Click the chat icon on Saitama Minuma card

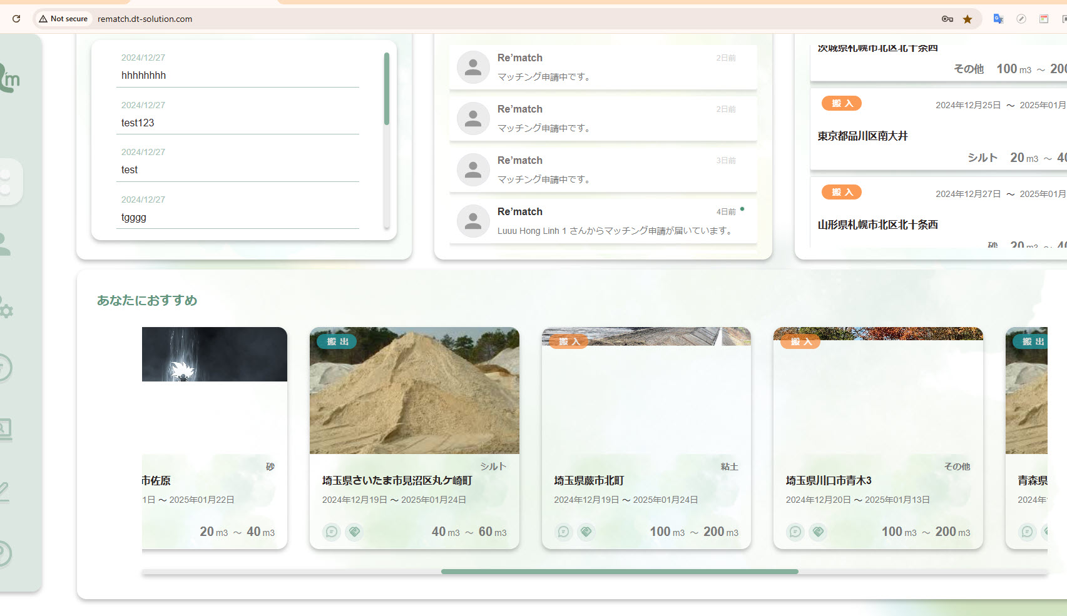click(332, 532)
